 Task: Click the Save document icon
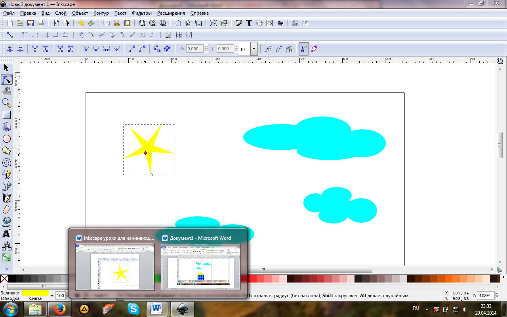point(30,23)
